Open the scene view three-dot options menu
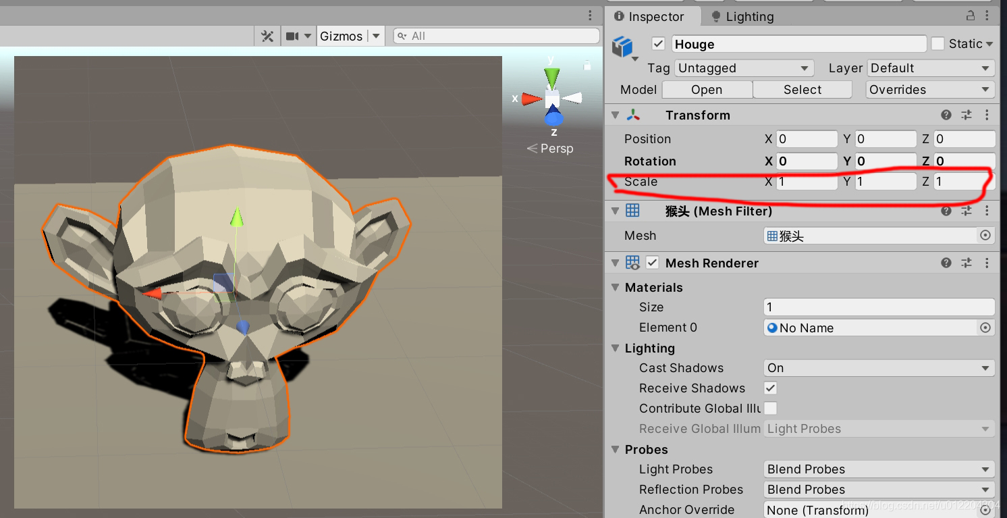The height and width of the screenshot is (518, 1007). [590, 16]
